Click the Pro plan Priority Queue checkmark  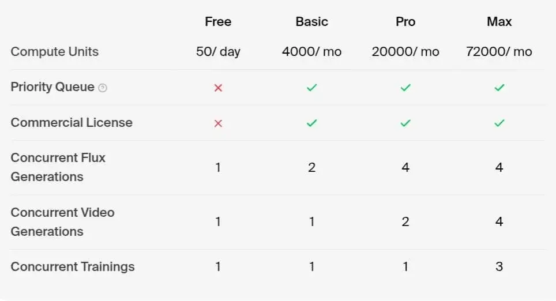click(x=405, y=88)
